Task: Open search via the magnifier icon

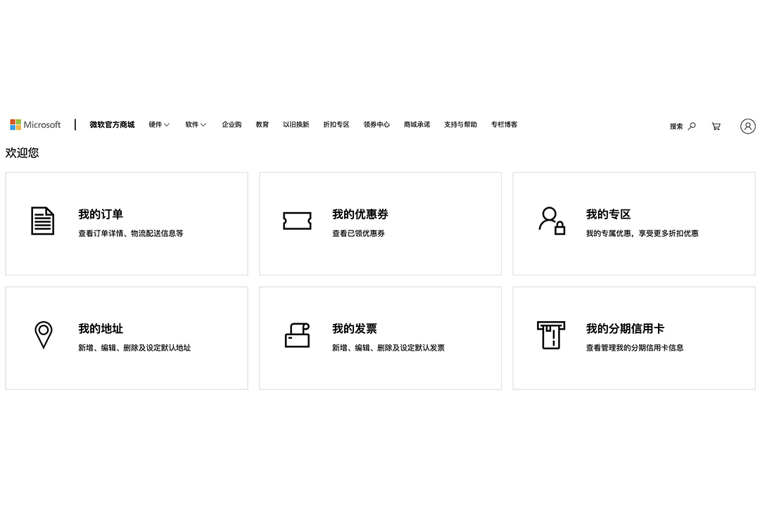Action: pyautogui.click(x=691, y=126)
